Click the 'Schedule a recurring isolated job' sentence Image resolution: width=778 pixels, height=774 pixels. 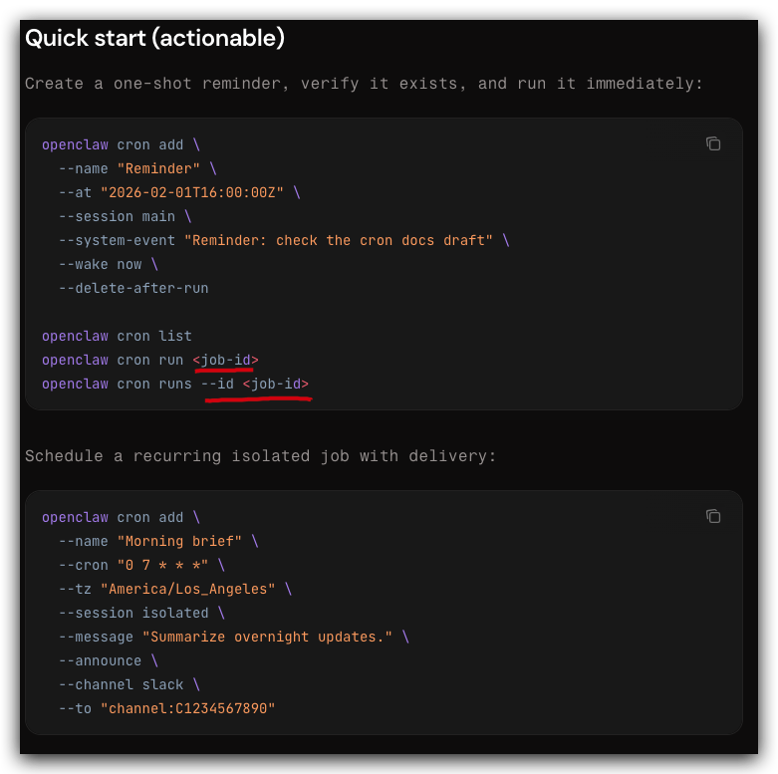coord(260,456)
